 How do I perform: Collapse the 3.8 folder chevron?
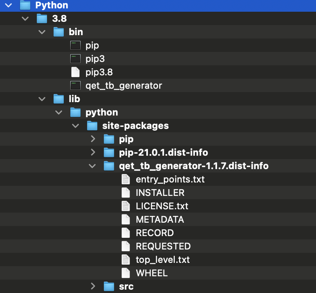coord(25,19)
